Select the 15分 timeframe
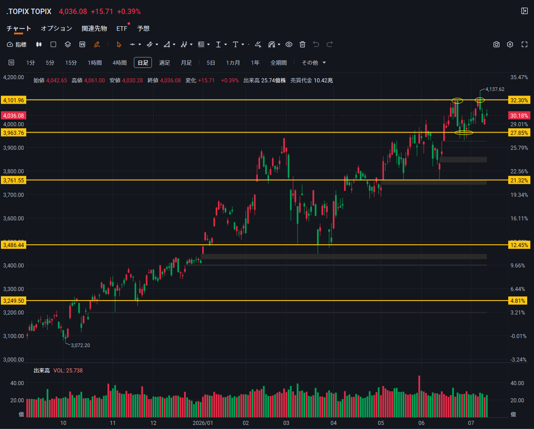Screen dimensions: 534x429 point(71,63)
